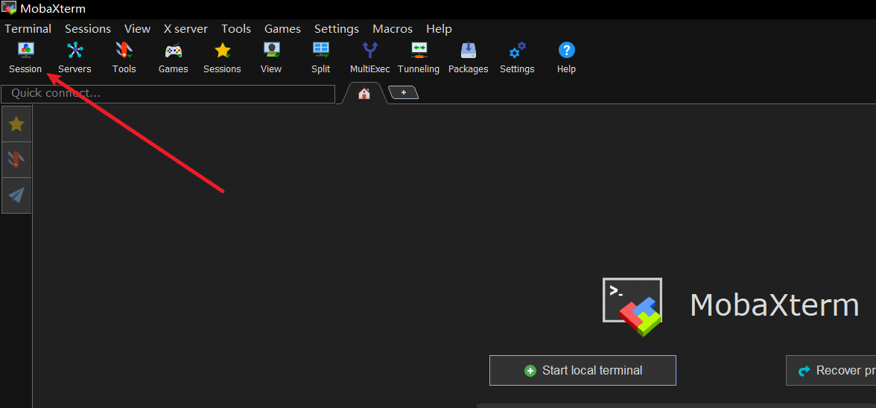Select the Split toolbar icon
This screenshot has height=408, width=876.
320,58
